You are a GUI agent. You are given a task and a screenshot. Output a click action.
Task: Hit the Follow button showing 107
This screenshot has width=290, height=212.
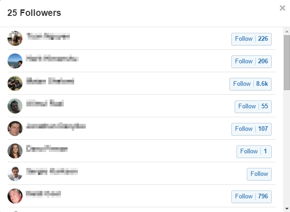[252, 129]
